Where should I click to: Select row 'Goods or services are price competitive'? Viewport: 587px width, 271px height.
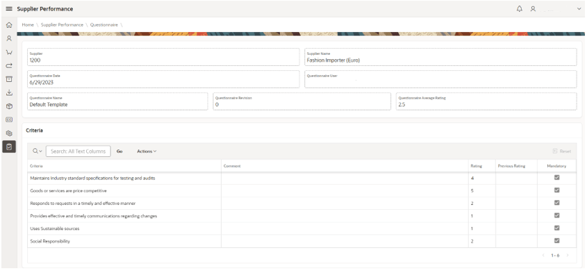301,191
